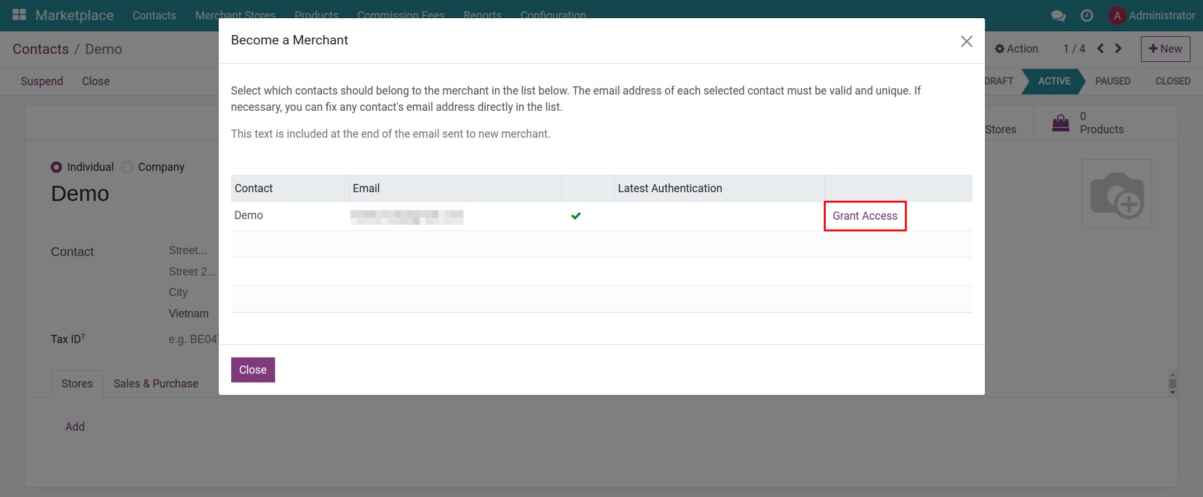Open the Contacts menu
The height and width of the screenshot is (497, 1203).
(154, 16)
